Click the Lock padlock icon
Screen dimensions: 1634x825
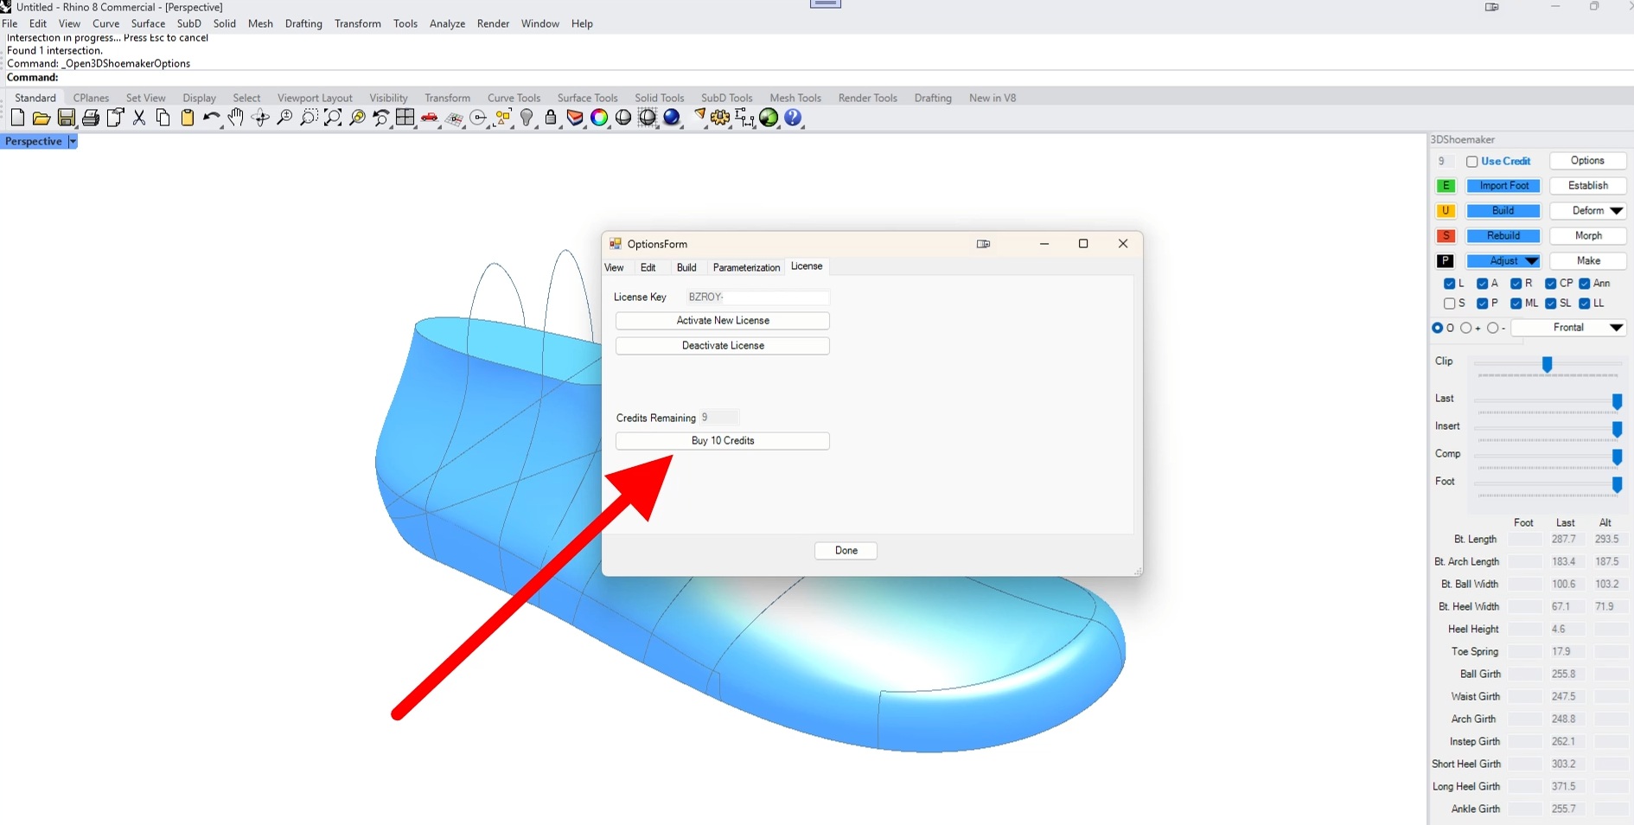click(551, 118)
